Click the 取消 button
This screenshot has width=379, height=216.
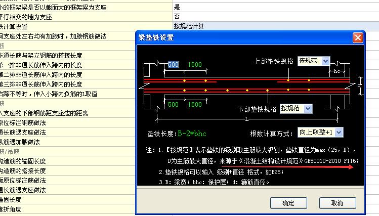[x=338, y=203]
